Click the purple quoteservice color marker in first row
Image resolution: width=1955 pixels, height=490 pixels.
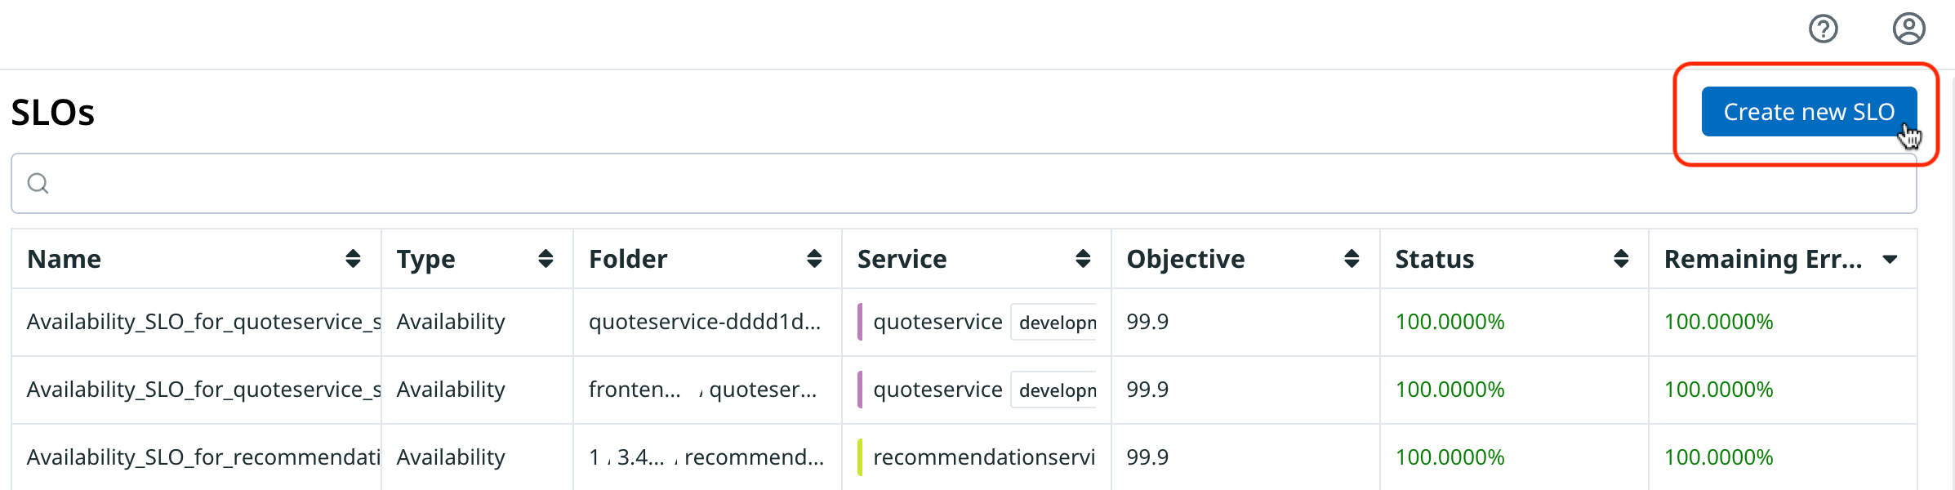click(860, 322)
